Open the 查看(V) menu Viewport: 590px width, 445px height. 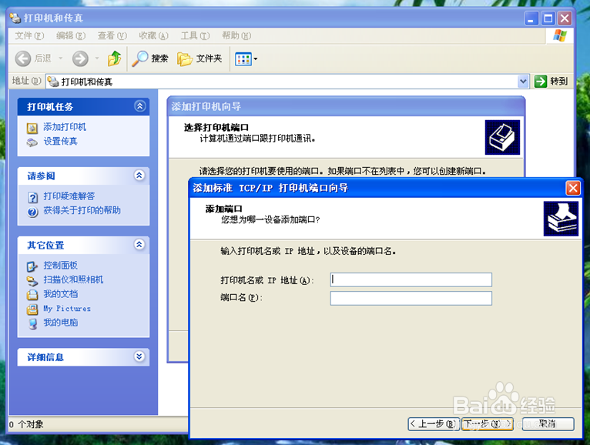[112, 35]
